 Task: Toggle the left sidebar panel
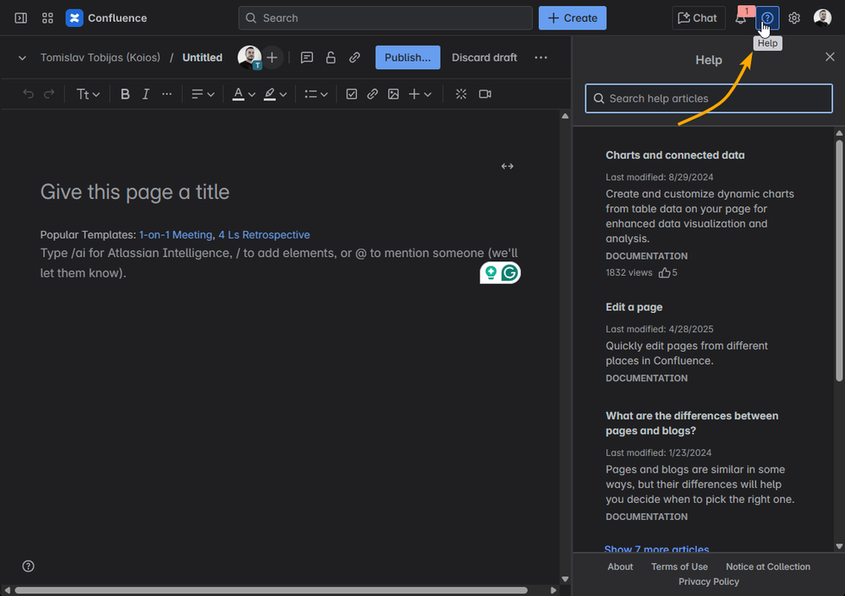(20, 18)
